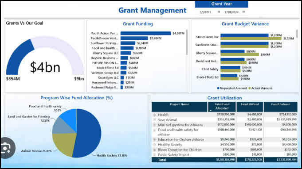
Task: Click the Grant Funding chart title
Action: click(x=138, y=24)
